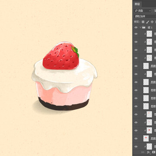Hide the 组 1 group with eye icon
The image size is (156, 156).
136,27
